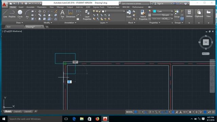Switch to the View ribbon tab
This screenshot has height=122, width=217.
click(x=52, y=7)
